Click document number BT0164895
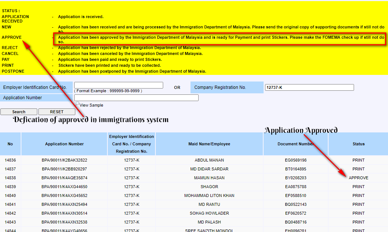 click(x=296, y=169)
